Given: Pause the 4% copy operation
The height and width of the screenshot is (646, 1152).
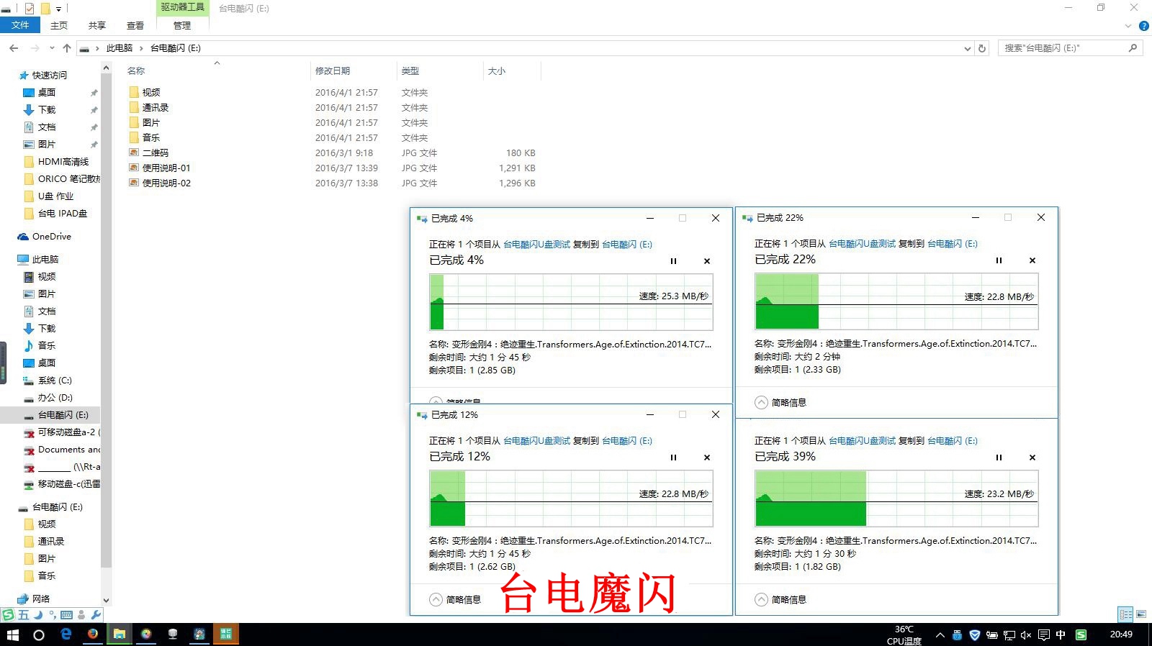Looking at the screenshot, I should [x=673, y=261].
